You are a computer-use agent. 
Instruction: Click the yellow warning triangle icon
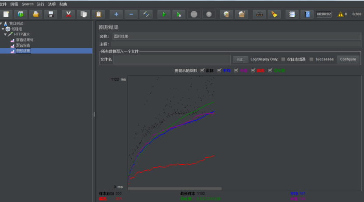tap(340, 14)
